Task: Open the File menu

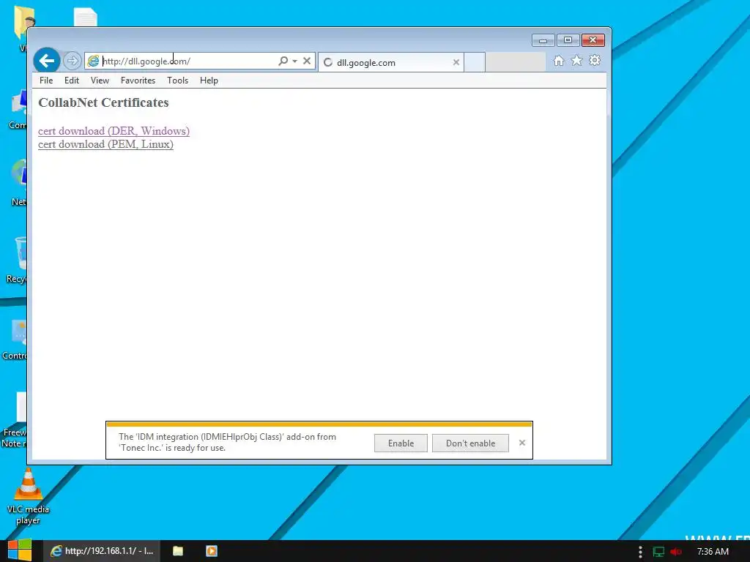Action: tap(46, 80)
